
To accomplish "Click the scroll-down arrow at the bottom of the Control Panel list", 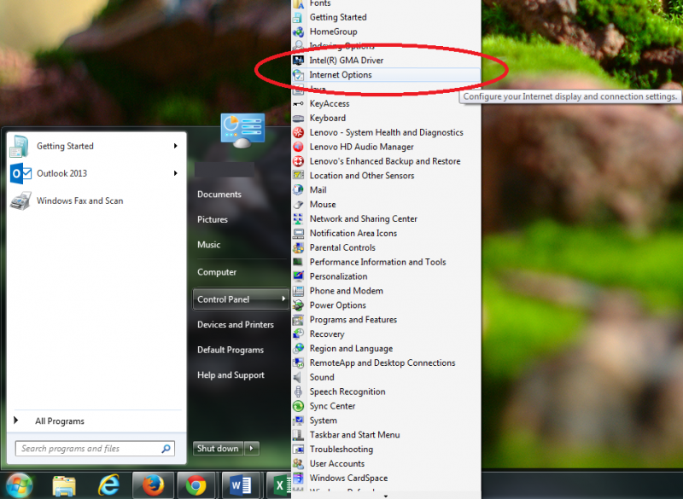I will click(x=386, y=496).
